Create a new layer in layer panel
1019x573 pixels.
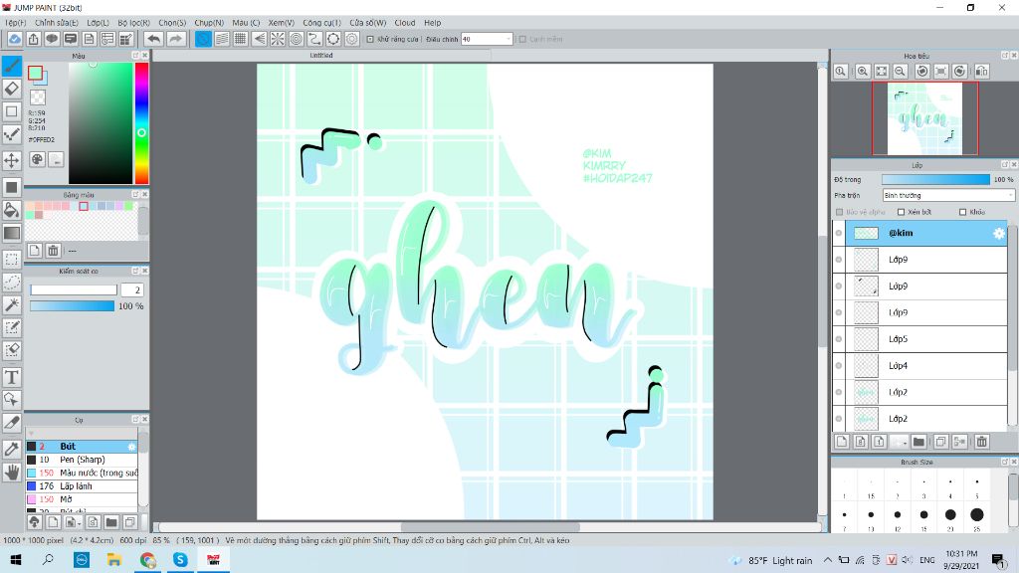click(842, 442)
